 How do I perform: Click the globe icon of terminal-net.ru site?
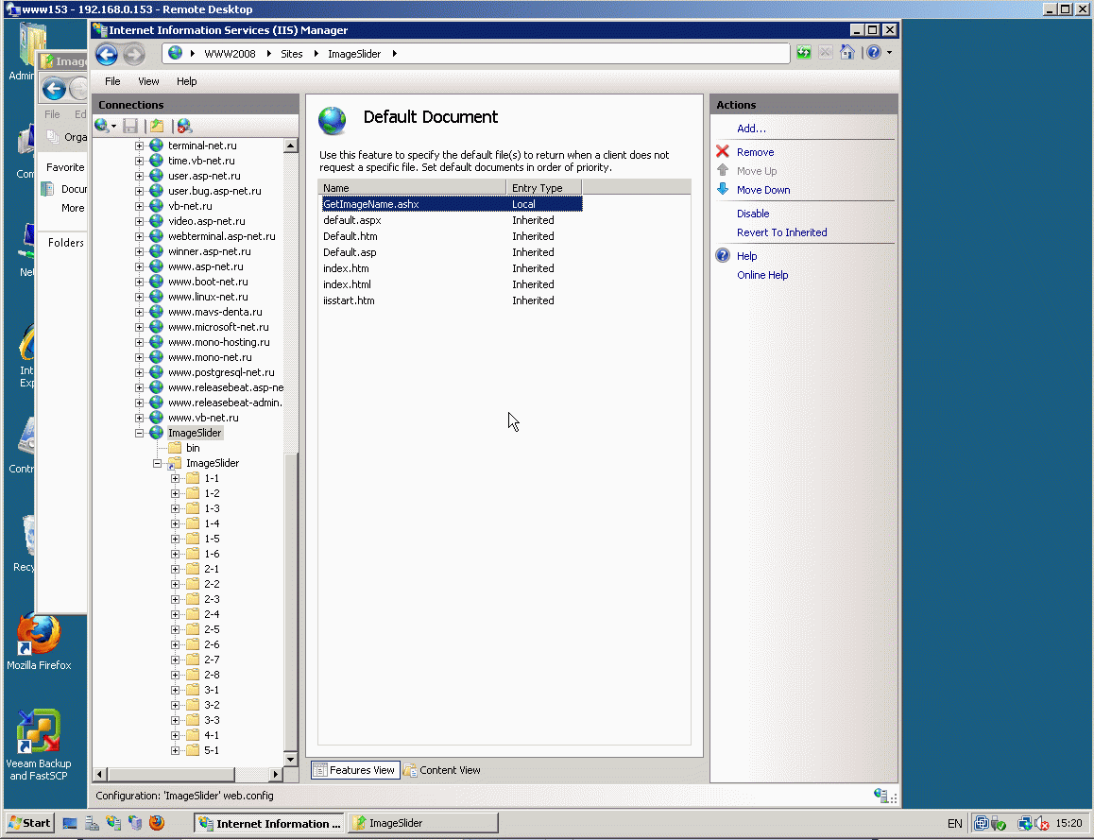(x=156, y=146)
